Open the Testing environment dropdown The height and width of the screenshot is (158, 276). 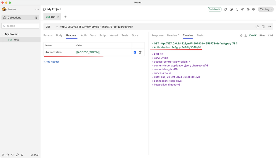click(x=266, y=9)
